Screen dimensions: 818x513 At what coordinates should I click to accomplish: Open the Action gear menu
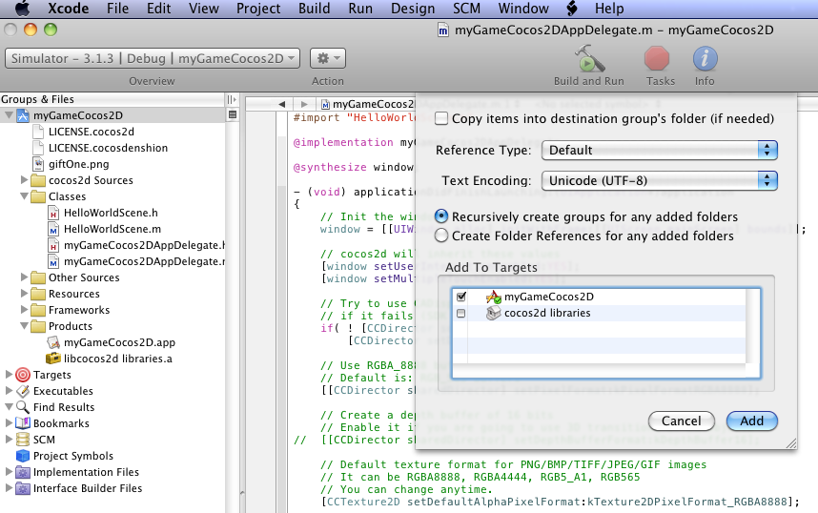(x=328, y=58)
